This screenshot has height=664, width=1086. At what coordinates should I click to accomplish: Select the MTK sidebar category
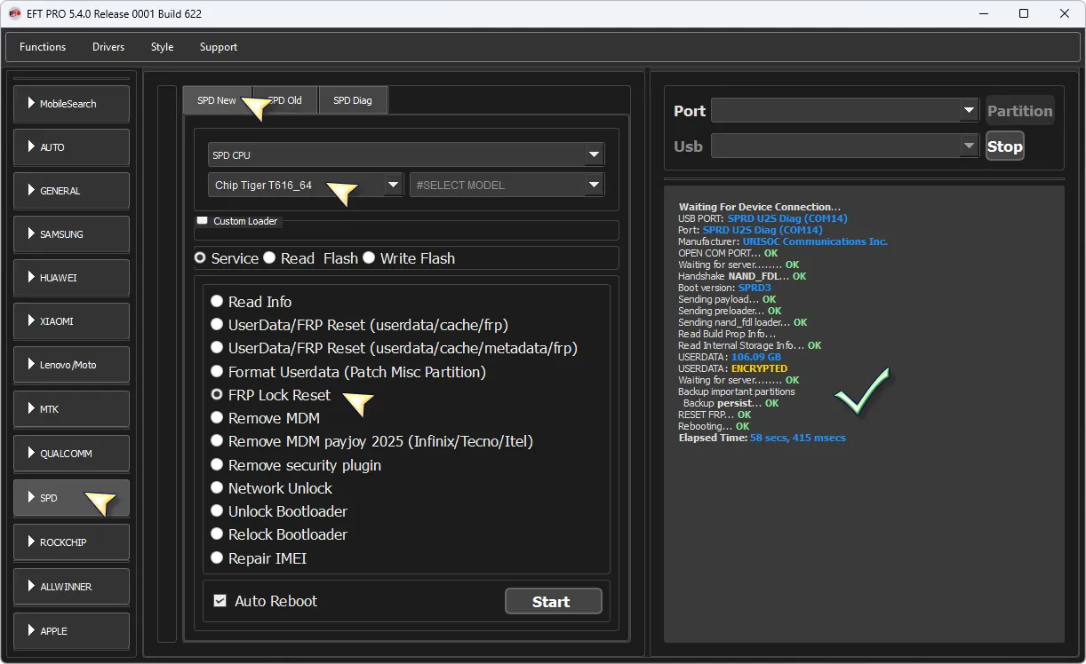coord(71,409)
